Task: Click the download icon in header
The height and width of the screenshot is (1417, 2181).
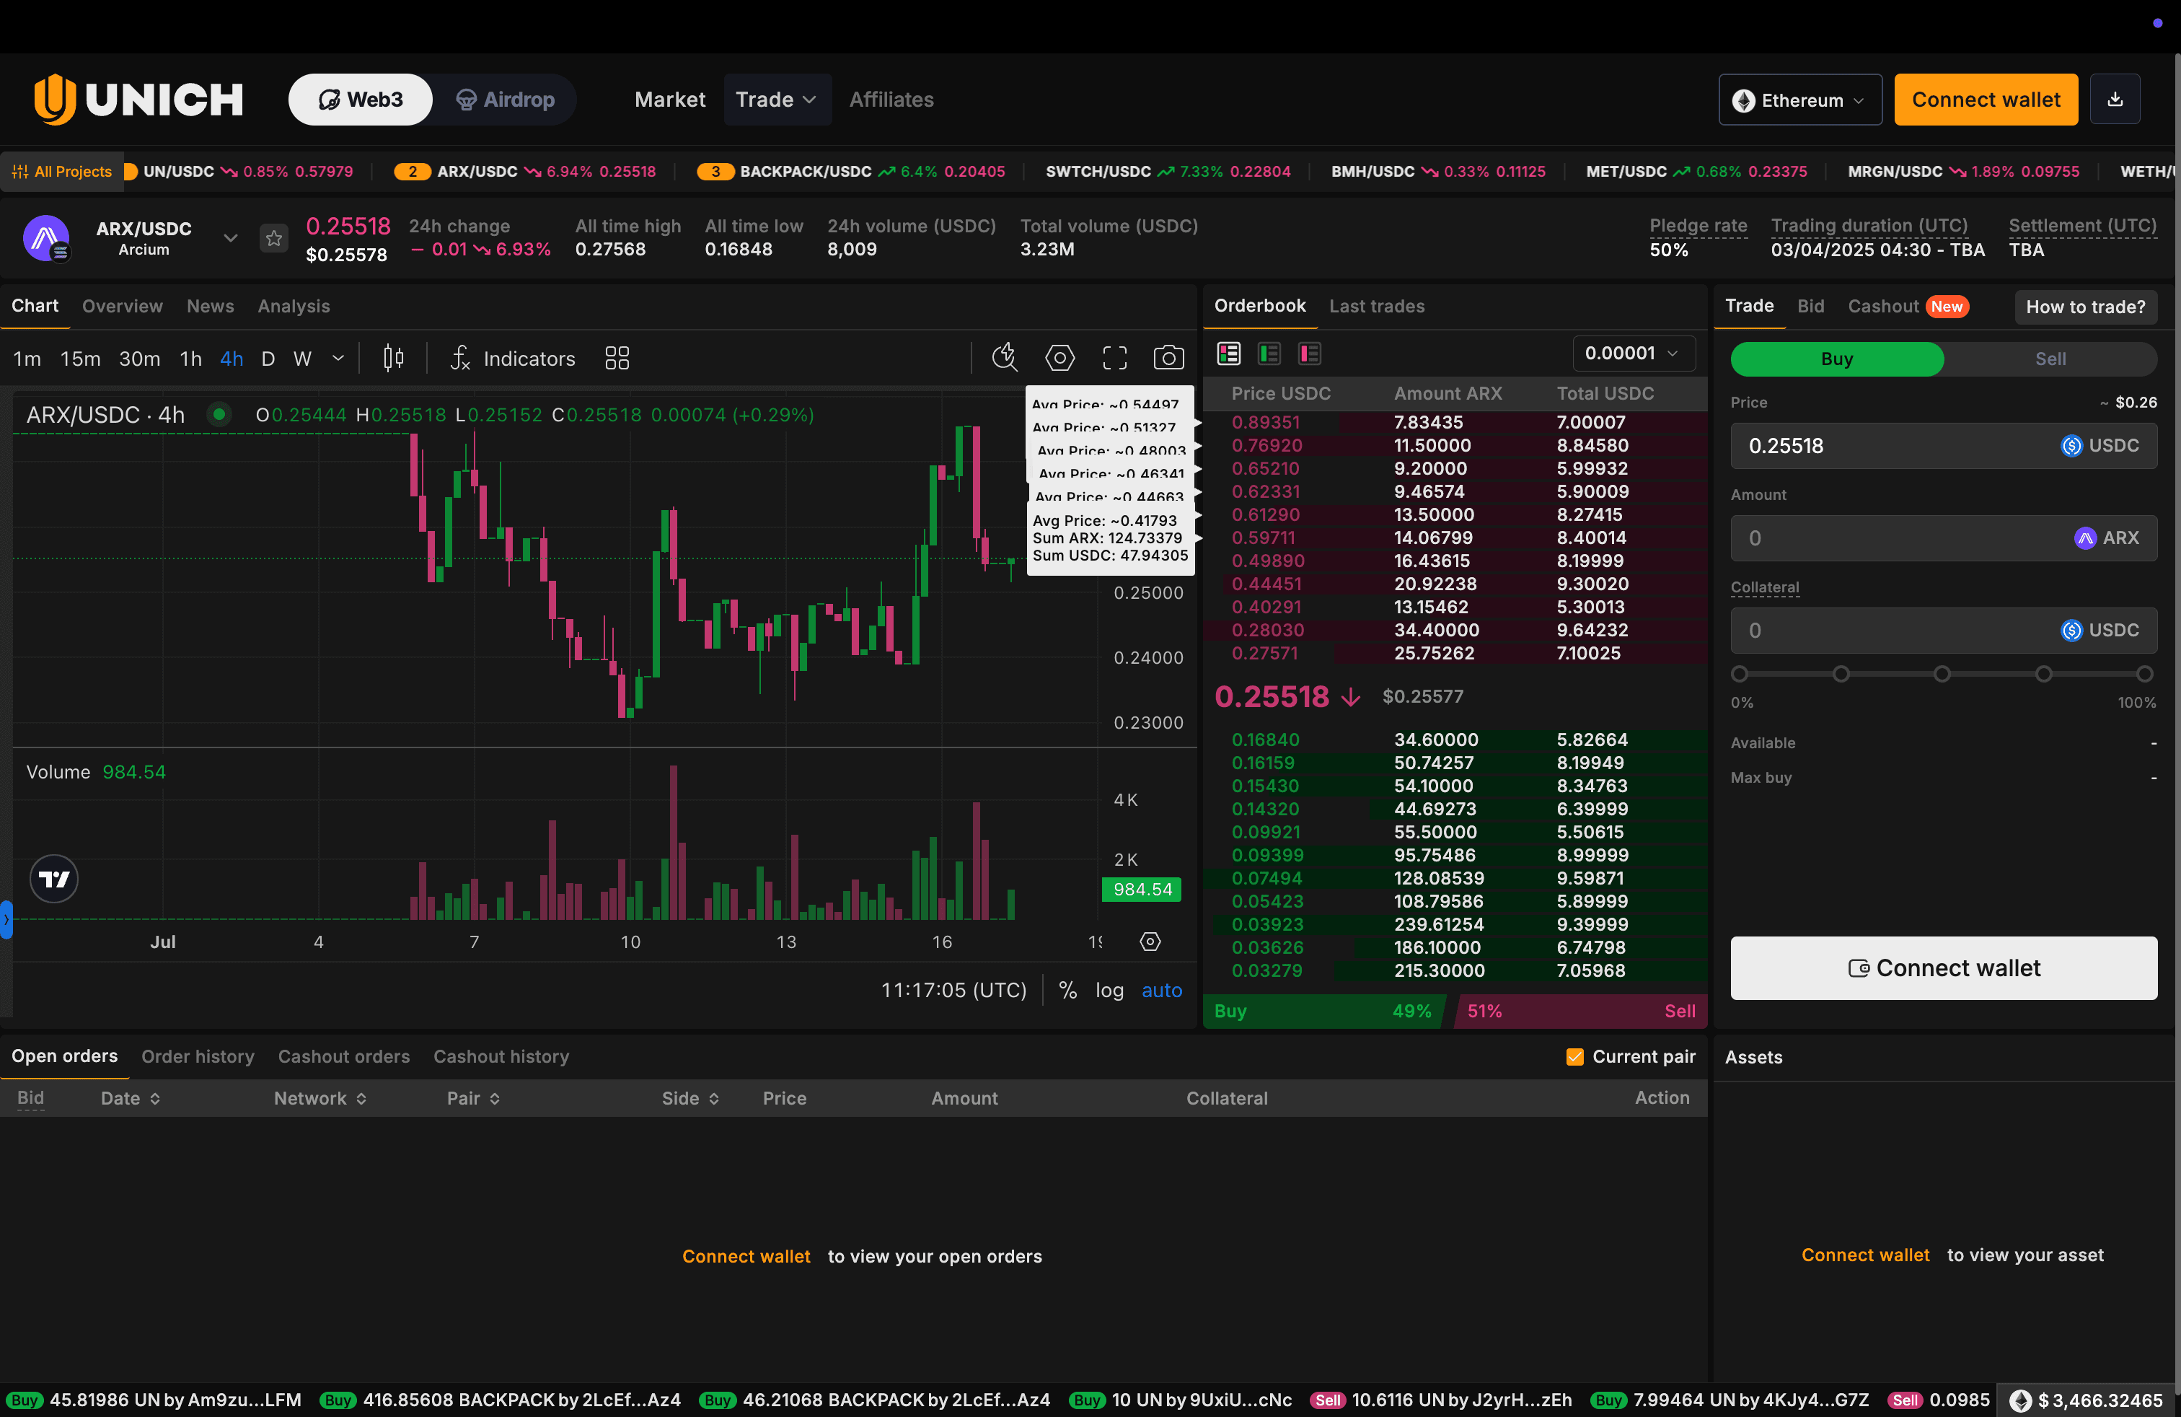Action: click(2114, 99)
